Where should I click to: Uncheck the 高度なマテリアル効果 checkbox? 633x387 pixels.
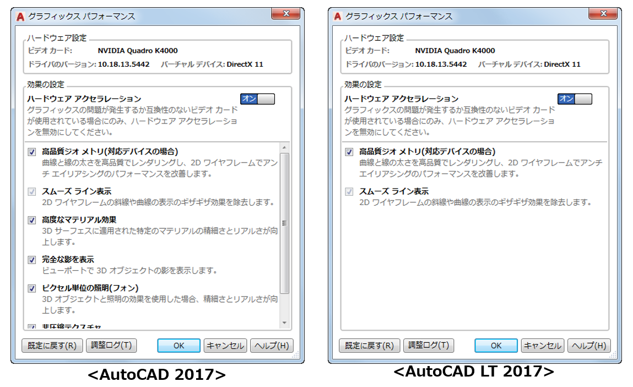tap(32, 220)
